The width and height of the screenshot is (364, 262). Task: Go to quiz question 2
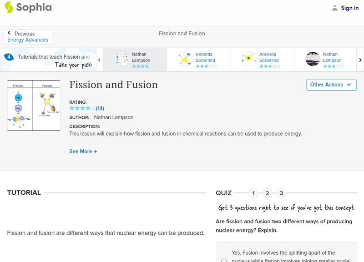[268, 193]
